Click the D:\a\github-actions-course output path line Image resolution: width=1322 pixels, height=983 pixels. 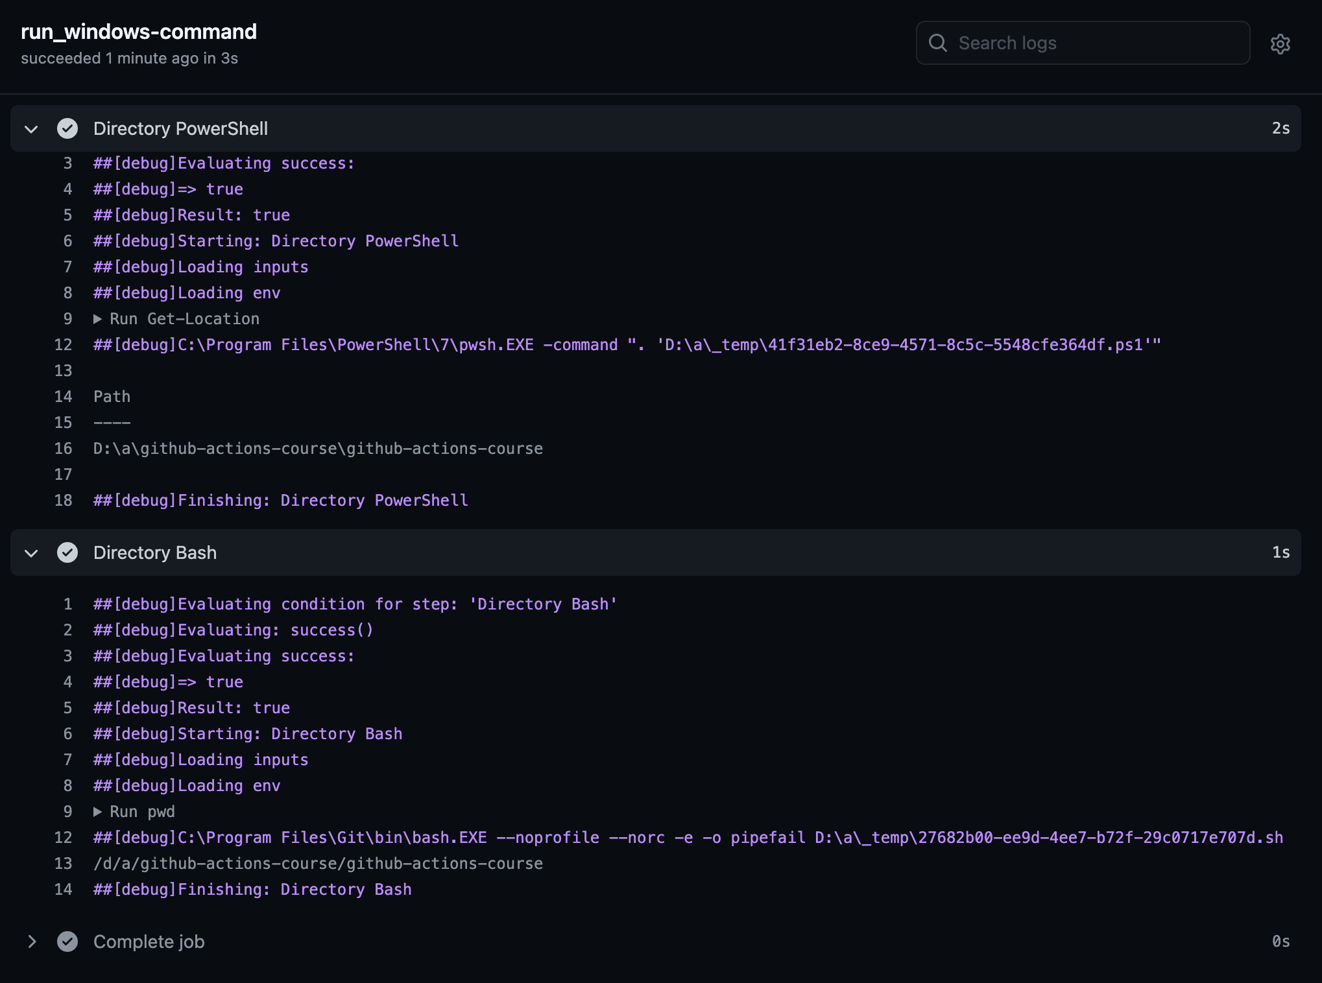coord(318,449)
